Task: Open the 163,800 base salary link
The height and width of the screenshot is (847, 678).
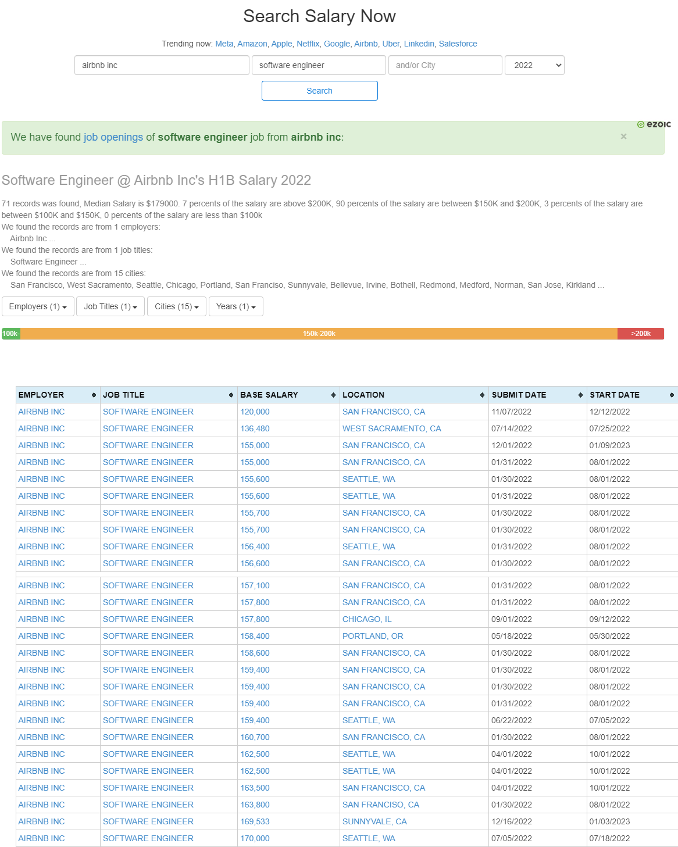Action: (x=255, y=805)
